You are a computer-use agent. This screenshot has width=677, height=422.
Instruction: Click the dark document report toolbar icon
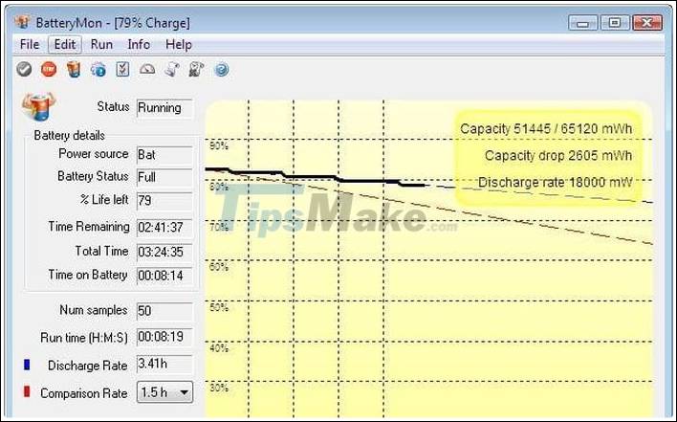pos(196,69)
